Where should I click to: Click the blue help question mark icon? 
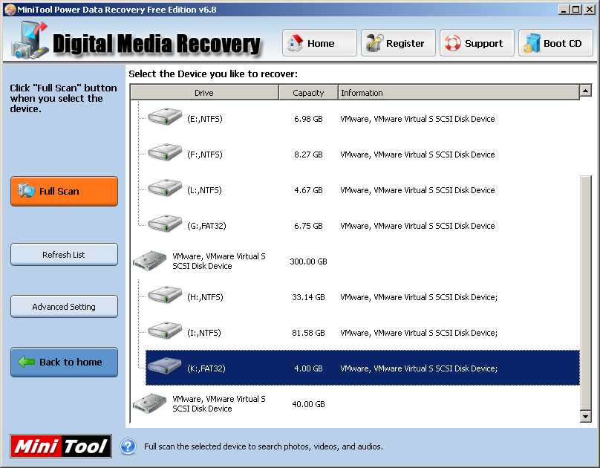[128, 446]
